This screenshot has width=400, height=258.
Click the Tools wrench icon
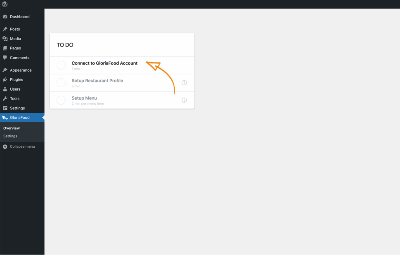pyautogui.click(x=5, y=98)
